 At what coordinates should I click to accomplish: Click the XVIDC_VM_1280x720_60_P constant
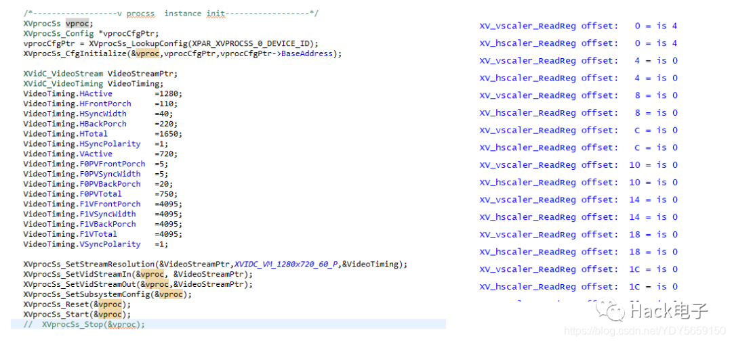(286, 265)
